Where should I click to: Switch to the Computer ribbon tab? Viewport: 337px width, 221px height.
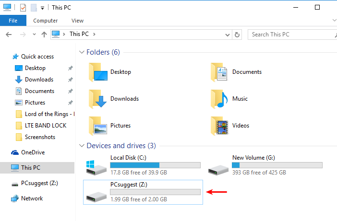point(46,21)
